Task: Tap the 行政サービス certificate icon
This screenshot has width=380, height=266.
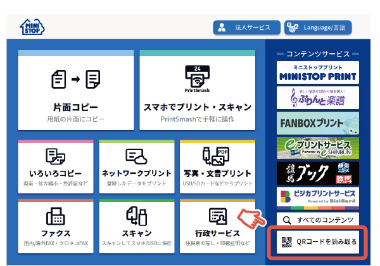Action: tap(218, 216)
